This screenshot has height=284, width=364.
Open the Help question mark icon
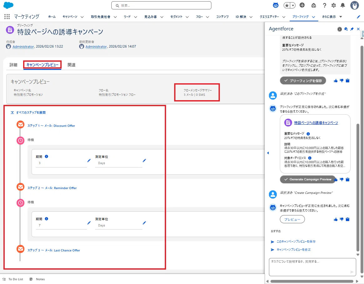[325, 5]
